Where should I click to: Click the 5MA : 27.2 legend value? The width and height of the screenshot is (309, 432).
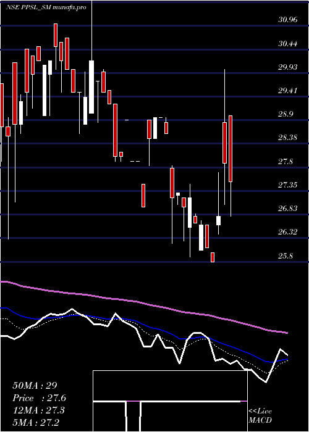click(x=36, y=422)
